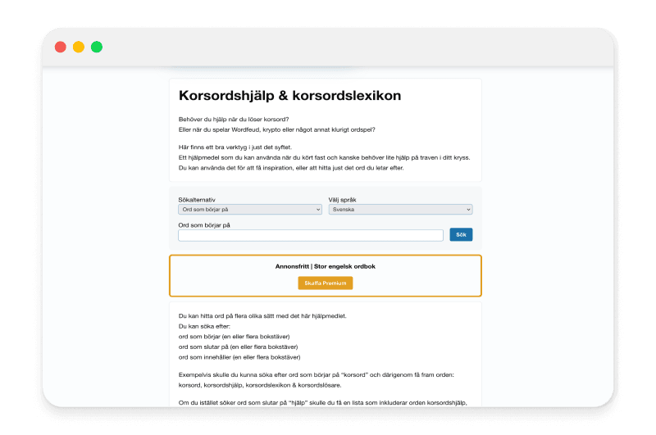The width and height of the screenshot is (656, 435).
Task: Click the line starting with Här finns ett bra verktyg
Action: 235,147
